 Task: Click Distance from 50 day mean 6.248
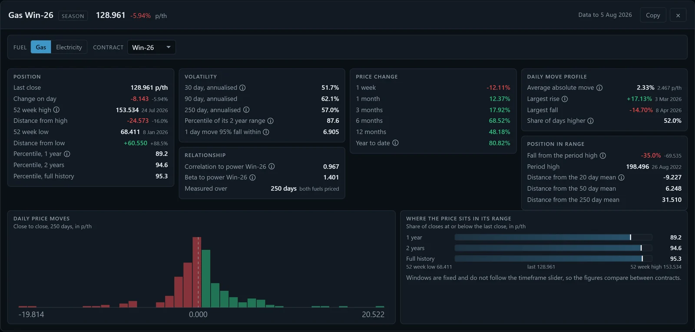[673, 189]
